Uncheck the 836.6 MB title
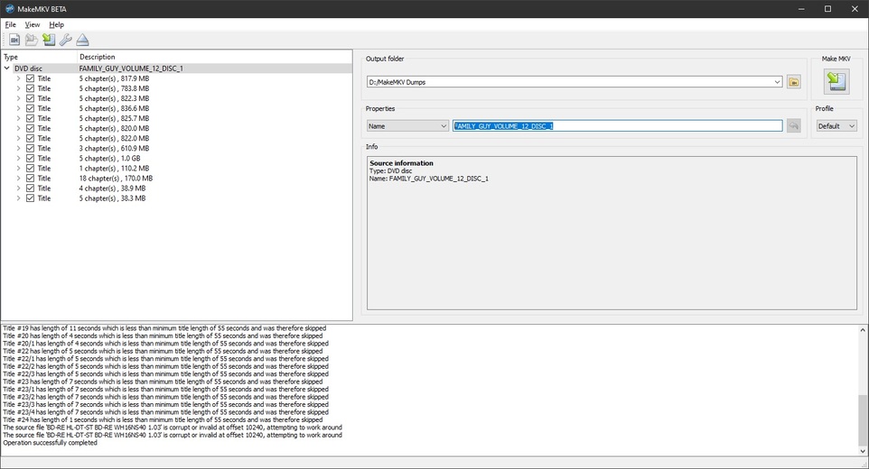The width and height of the screenshot is (869, 469). pyautogui.click(x=30, y=108)
